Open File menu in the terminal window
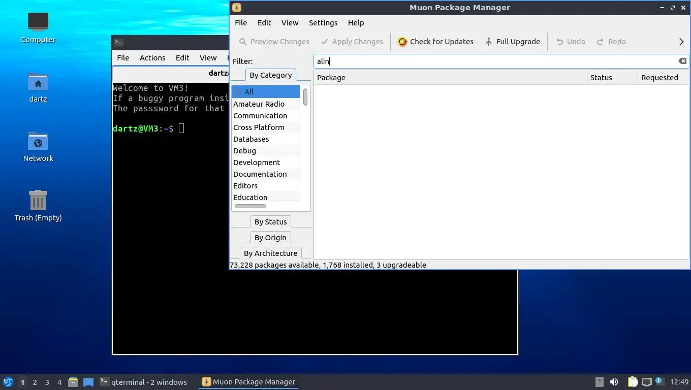The width and height of the screenshot is (691, 390). click(x=123, y=58)
